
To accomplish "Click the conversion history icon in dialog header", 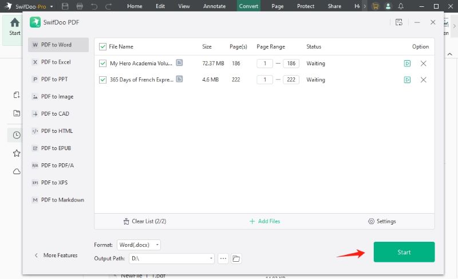I will click(x=399, y=22).
